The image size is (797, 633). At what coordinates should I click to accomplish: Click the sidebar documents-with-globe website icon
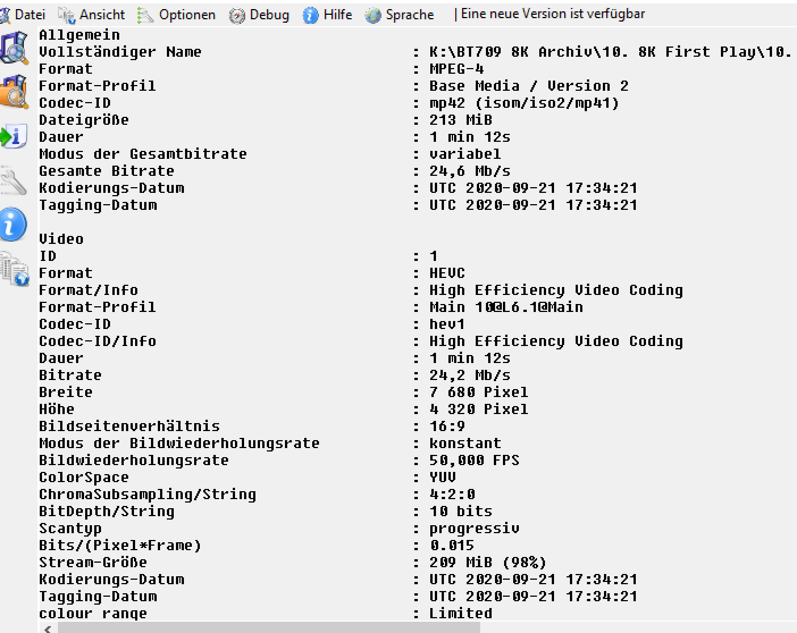tap(15, 269)
